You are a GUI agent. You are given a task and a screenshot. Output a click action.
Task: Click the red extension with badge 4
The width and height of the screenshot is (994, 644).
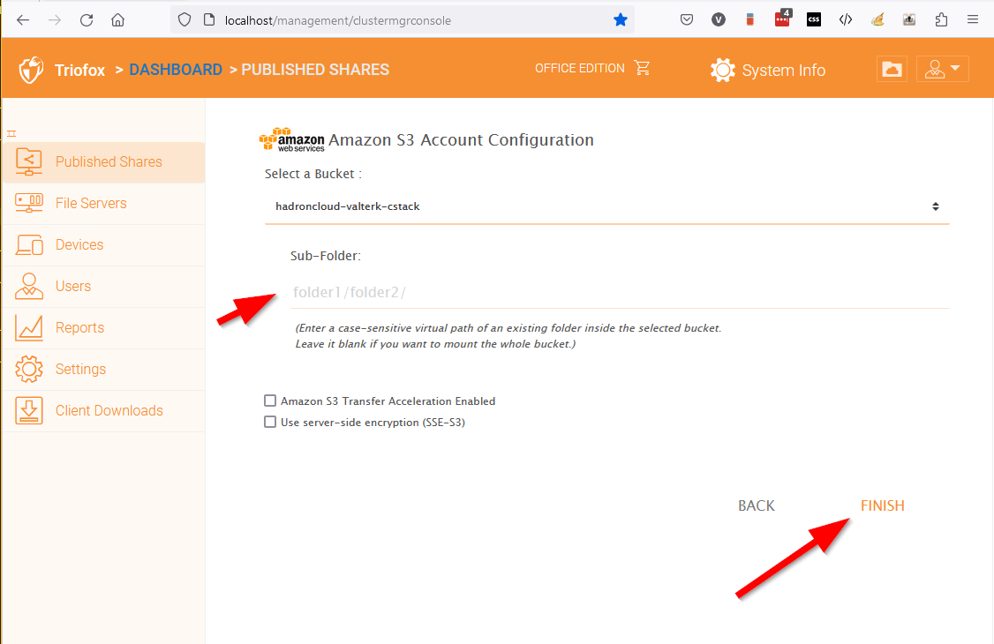782,19
